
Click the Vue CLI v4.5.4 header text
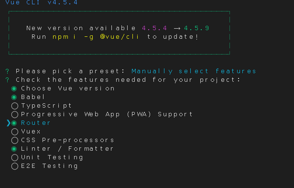tap(42, 2)
